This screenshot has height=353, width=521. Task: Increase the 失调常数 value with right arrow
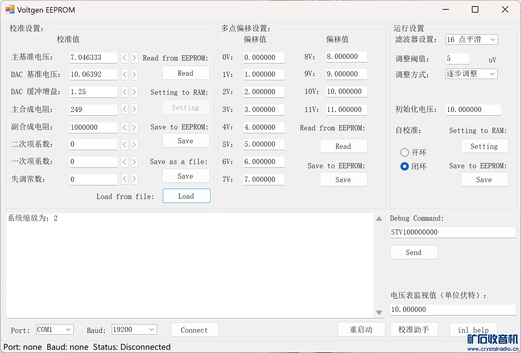(x=134, y=179)
